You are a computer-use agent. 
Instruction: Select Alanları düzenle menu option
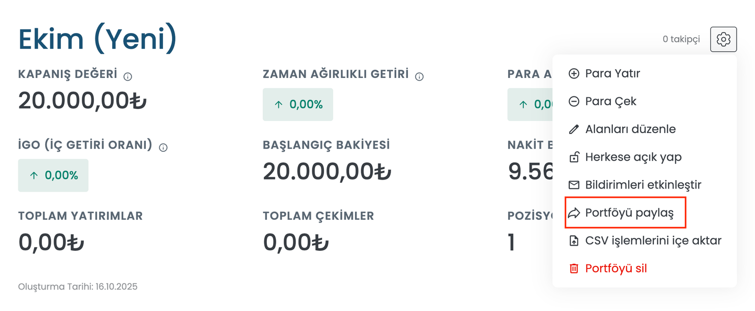(x=630, y=129)
